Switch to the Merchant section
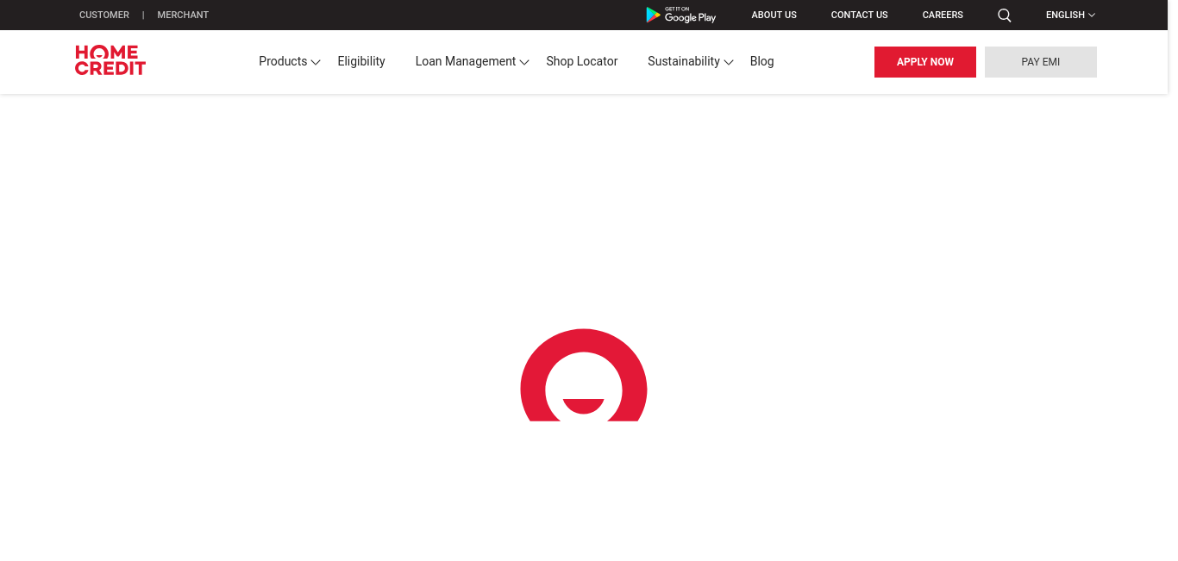The image size is (1178, 561). pos(183,15)
